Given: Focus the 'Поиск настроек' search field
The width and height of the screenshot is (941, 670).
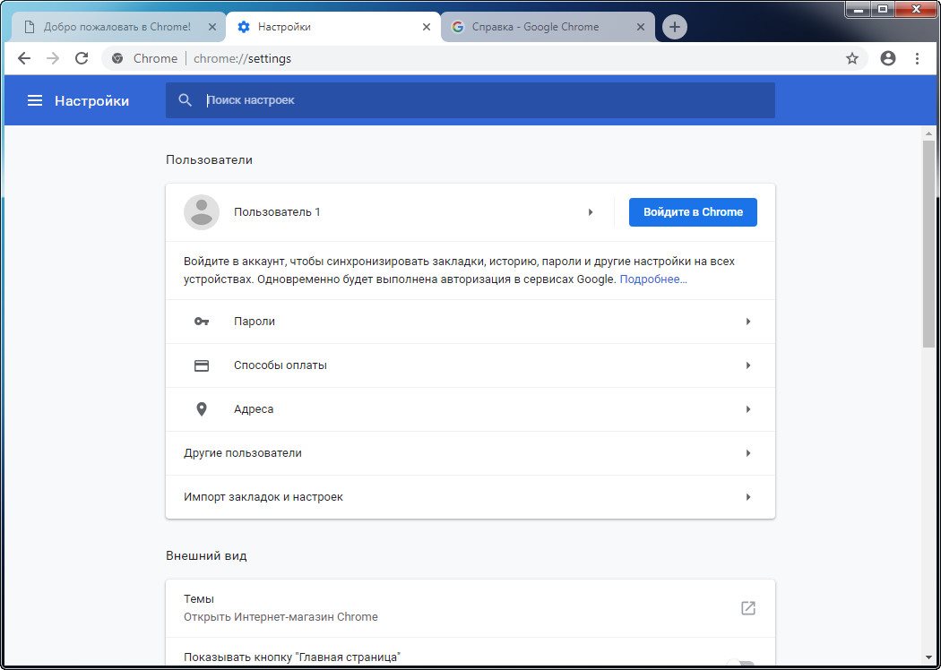Looking at the screenshot, I should coord(484,100).
